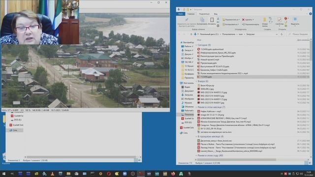Select Видео folder in the sidebar
Image resolution: width=315 pixels, height=177 pixels.
coord(186,87)
